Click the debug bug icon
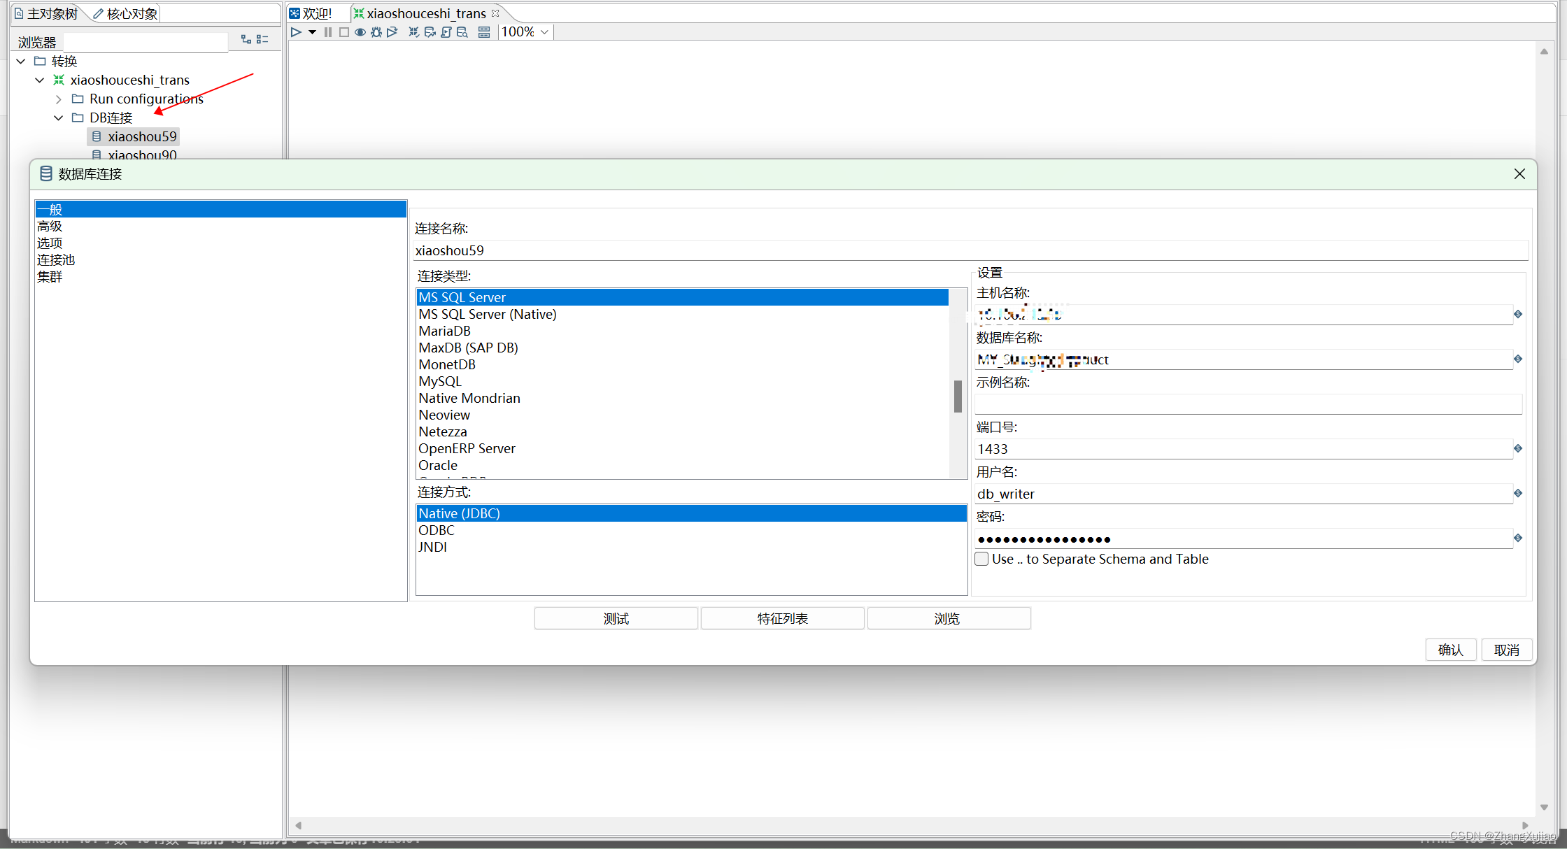 pos(376,32)
